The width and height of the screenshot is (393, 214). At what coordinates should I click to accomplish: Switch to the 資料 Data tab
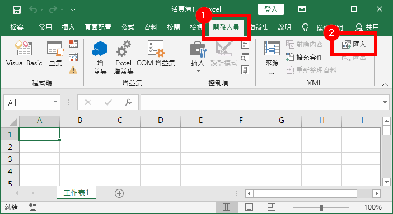[151, 27]
